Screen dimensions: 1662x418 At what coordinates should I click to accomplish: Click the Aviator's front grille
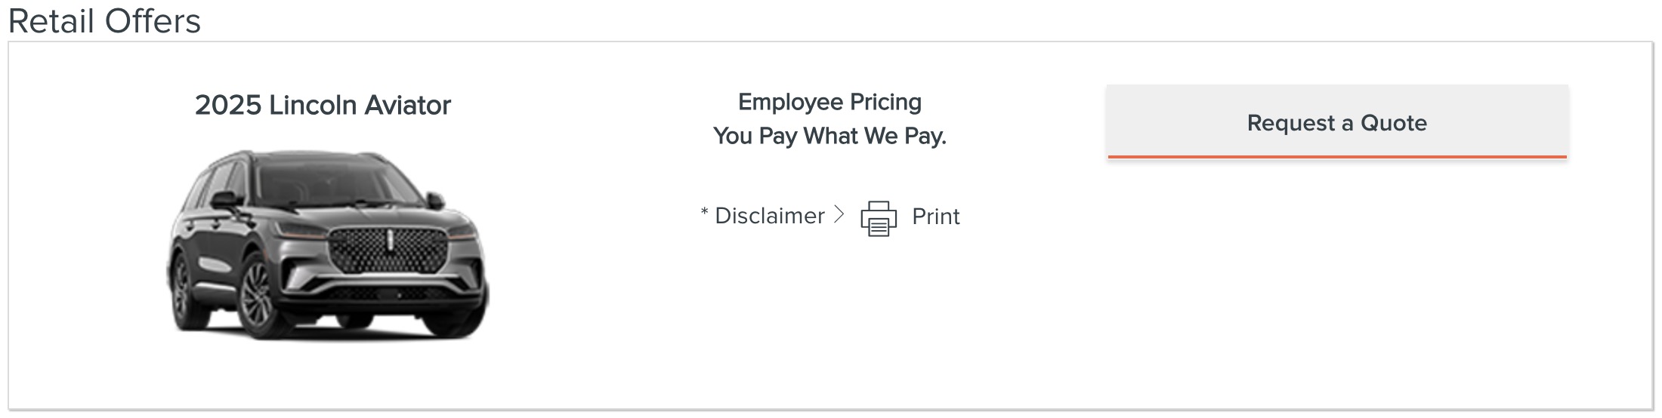390,250
